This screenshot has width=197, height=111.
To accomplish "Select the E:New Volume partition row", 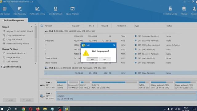I will point(121,63).
